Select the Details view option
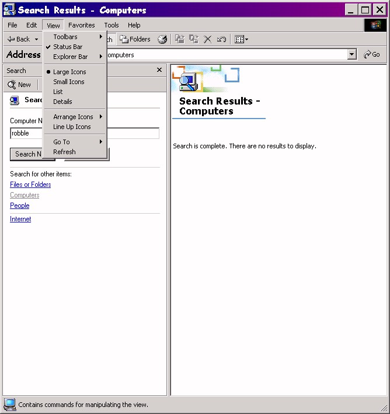The width and height of the screenshot is (390, 414). coord(75,102)
